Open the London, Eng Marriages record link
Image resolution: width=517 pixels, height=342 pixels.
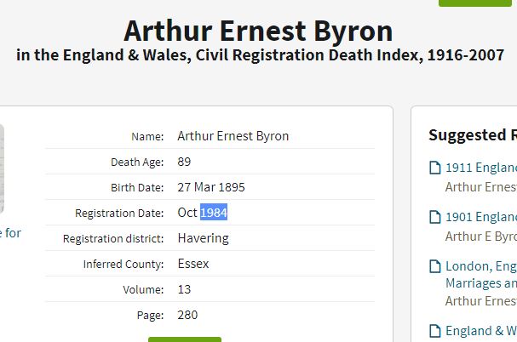click(481, 275)
